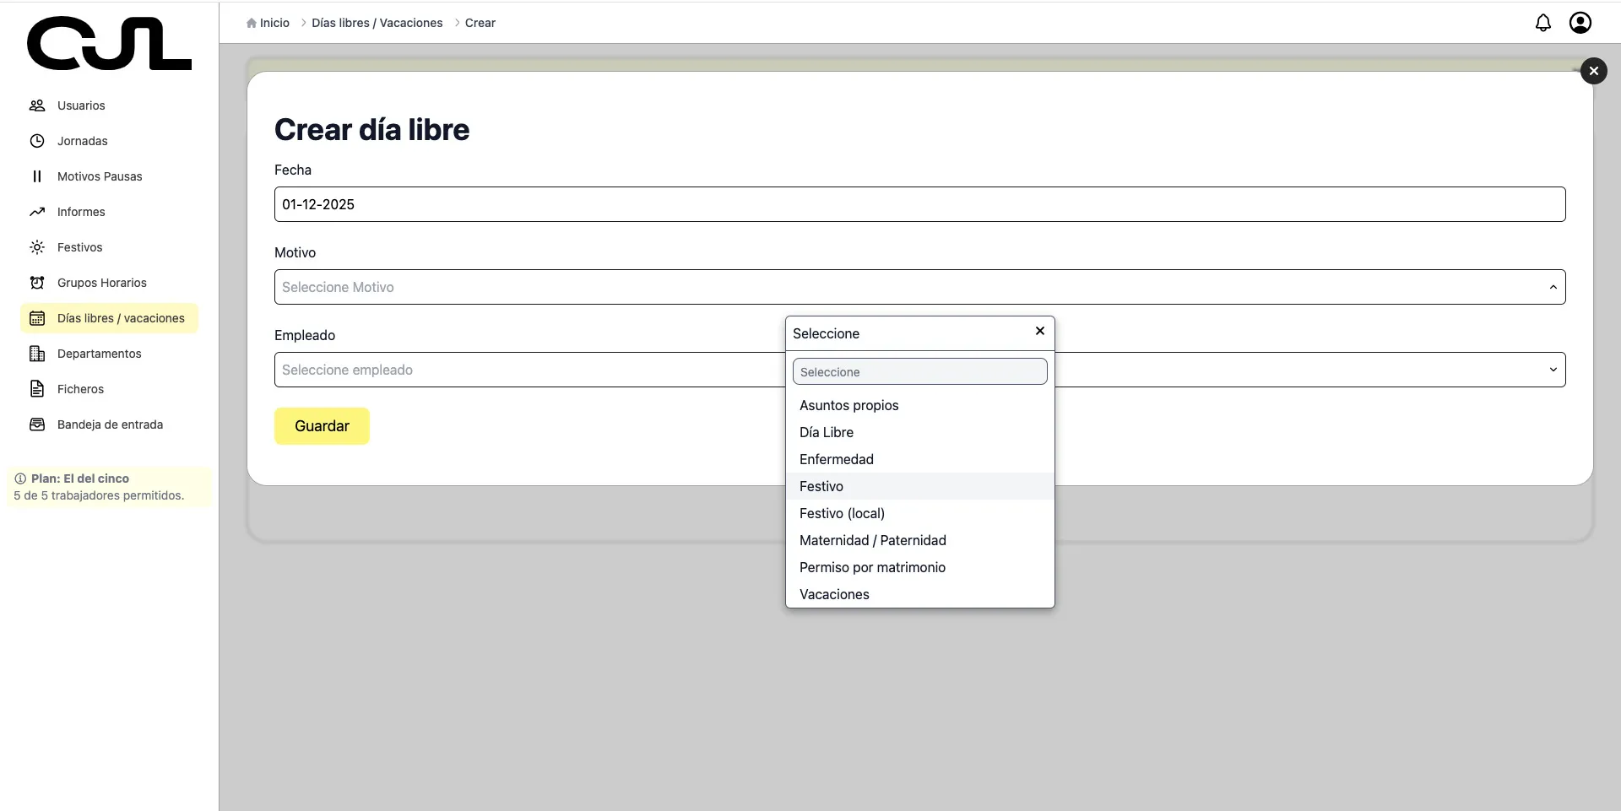Close the Seleccione popup with its X

1039,331
